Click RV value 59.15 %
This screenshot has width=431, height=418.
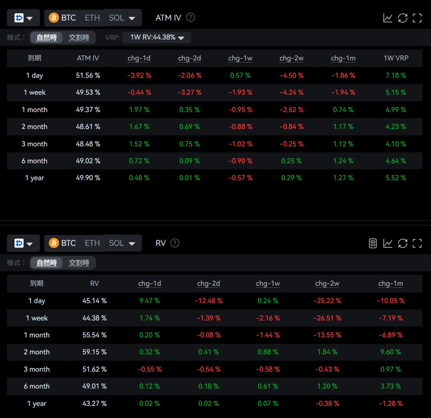[95, 352]
